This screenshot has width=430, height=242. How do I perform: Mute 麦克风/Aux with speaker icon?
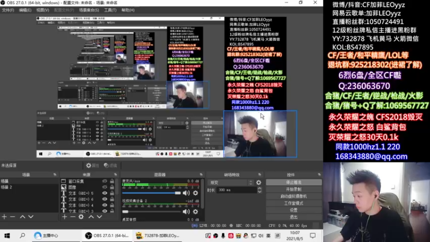[x=186, y=193]
